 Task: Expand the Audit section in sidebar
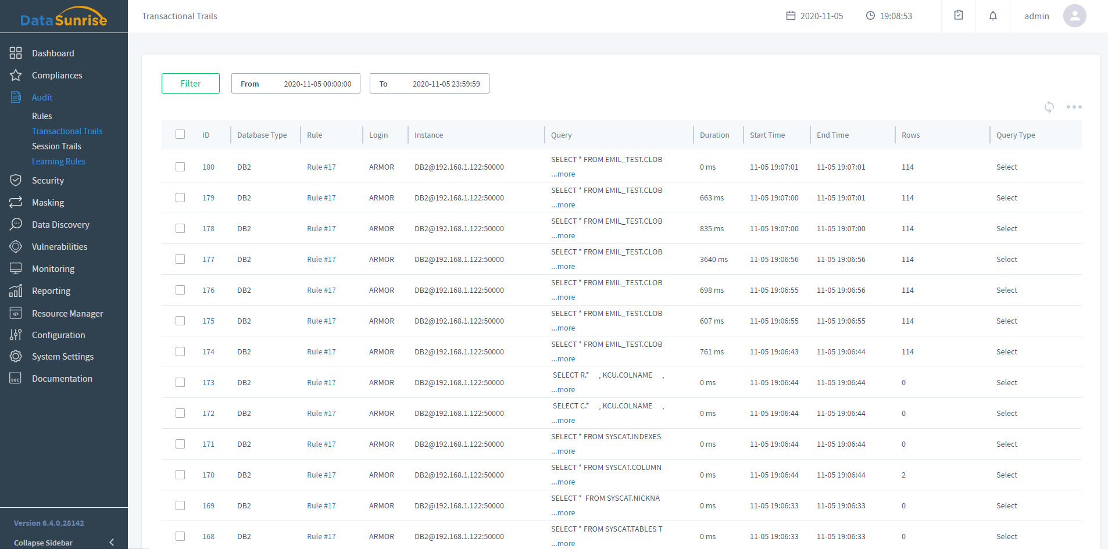[x=42, y=98]
